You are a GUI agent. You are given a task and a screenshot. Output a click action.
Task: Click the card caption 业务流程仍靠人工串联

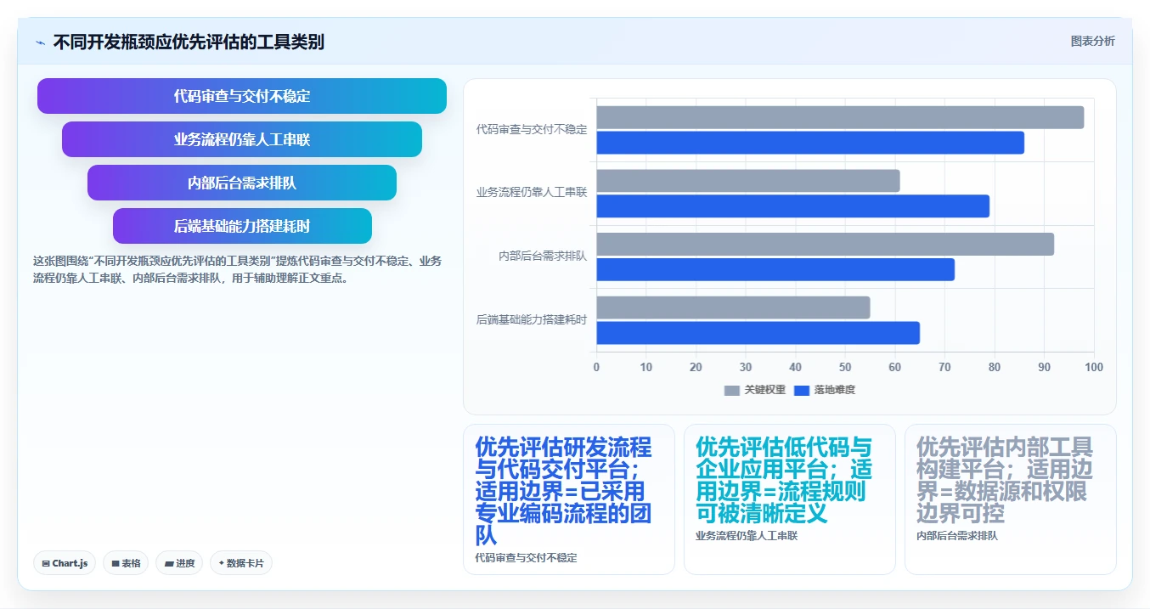point(747,536)
